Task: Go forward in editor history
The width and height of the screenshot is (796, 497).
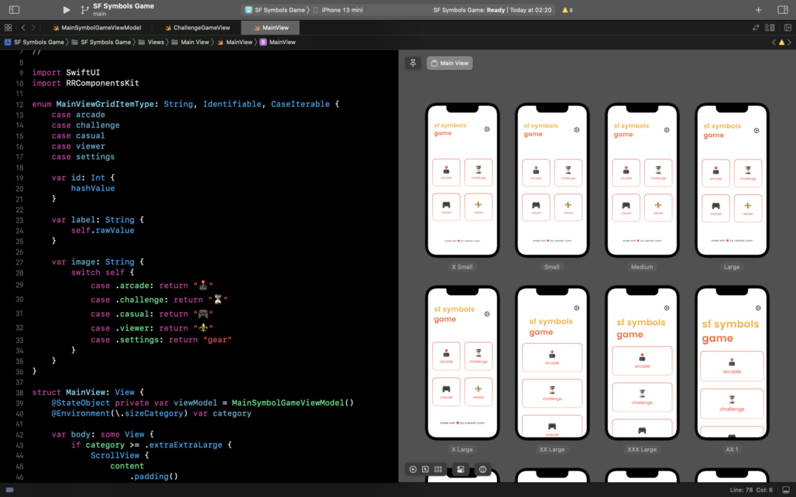Action: pos(34,27)
